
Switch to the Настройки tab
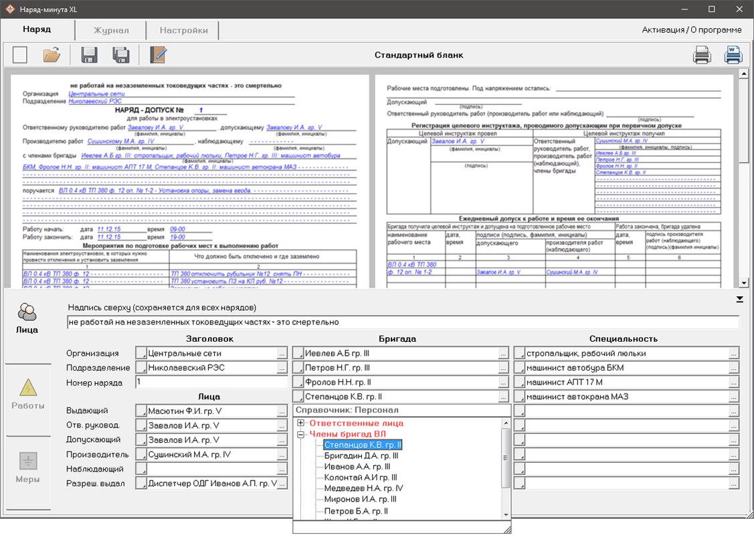click(184, 30)
